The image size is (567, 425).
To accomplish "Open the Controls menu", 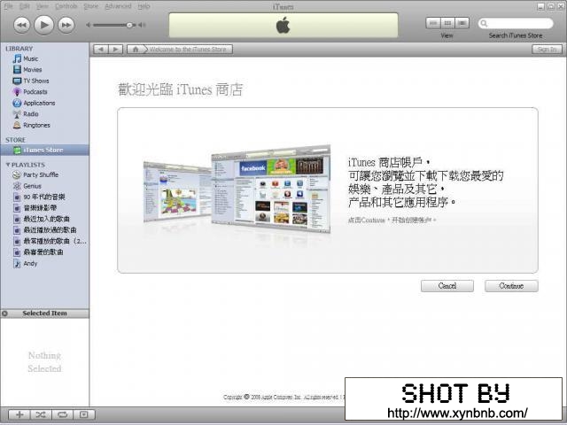I will pyautogui.click(x=66, y=6).
